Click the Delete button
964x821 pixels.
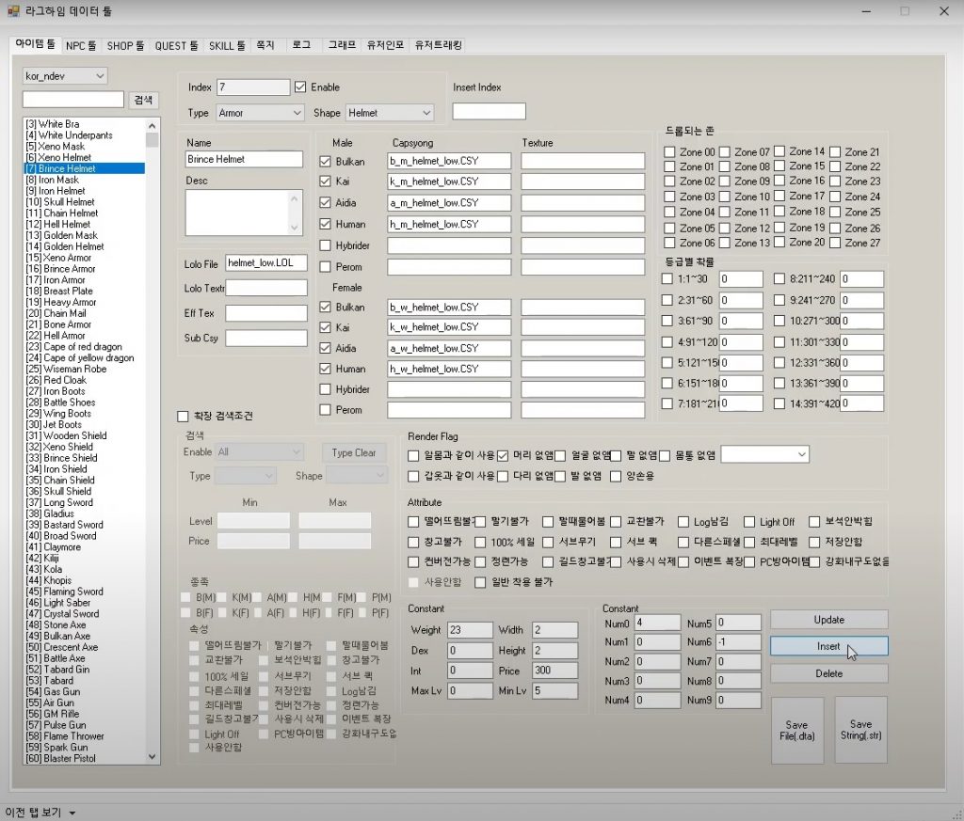coord(828,673)
